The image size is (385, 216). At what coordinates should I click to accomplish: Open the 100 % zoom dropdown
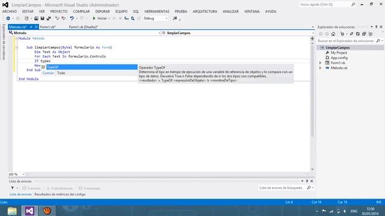[23, 175]
